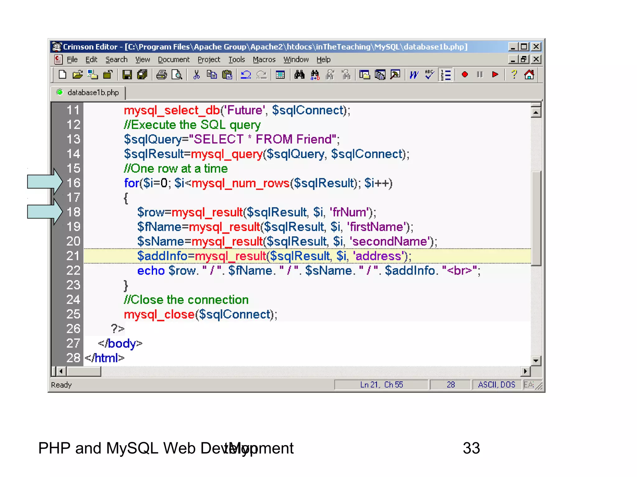This screenshot has width=637, height=477.
Task: Click the home page house icon
Action: point(529,75)
